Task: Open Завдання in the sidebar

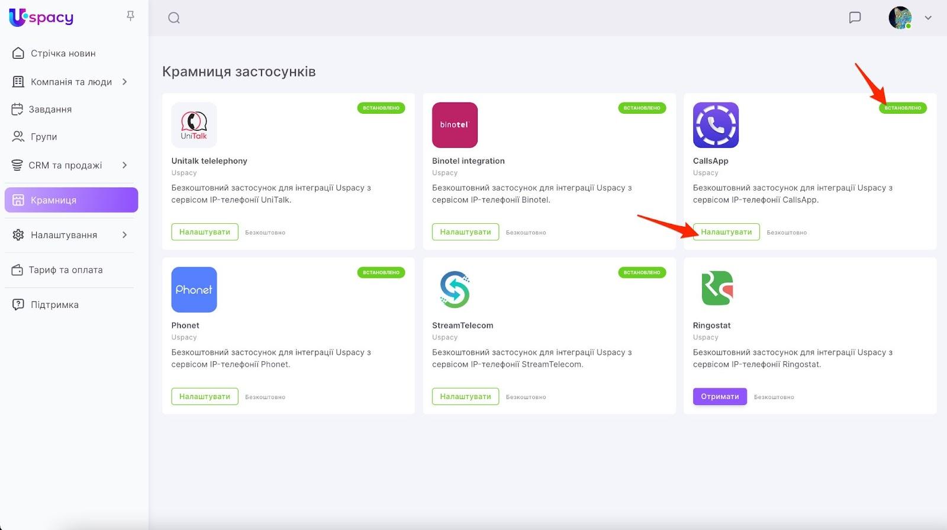Action: [50, 110]
